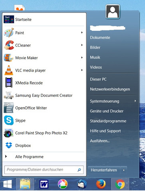Click Samsung Easy Document Creator icon

coord(9,95)
